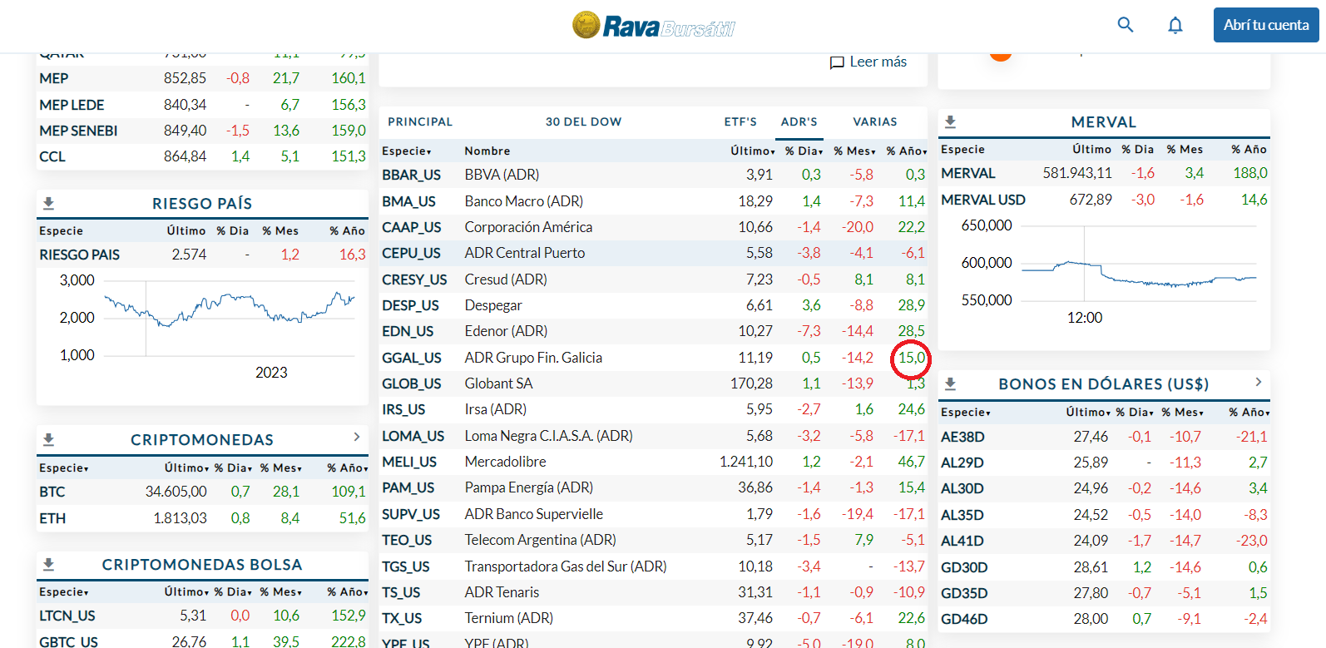
Task: Sort ADR table by % Mes column
Action: click(855, 151)
